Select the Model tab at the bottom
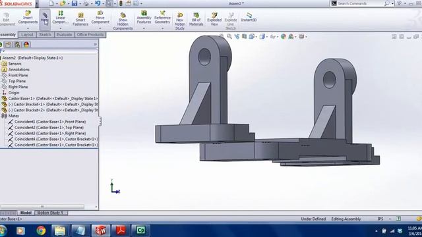The width and height of the screenshot is (422, 237). tap(26, 213)
